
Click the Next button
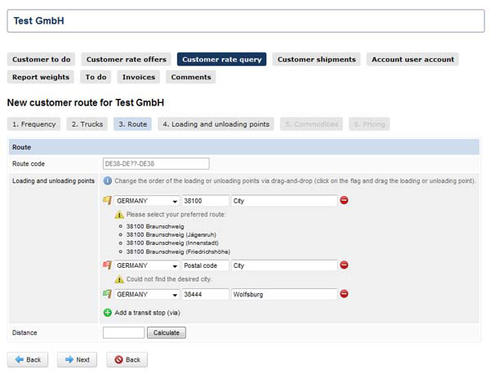tap(76, 359)
